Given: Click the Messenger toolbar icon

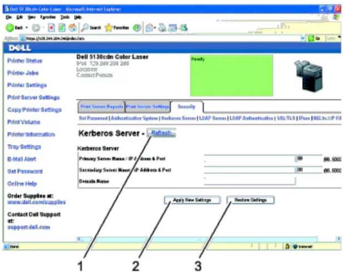Looking at the screenshot, I should 183,28.
